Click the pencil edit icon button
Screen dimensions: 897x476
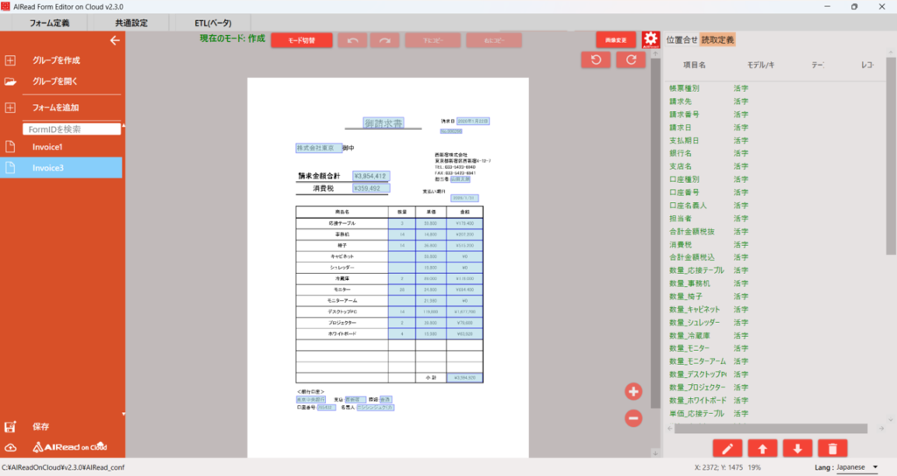[x=727, y=448]
